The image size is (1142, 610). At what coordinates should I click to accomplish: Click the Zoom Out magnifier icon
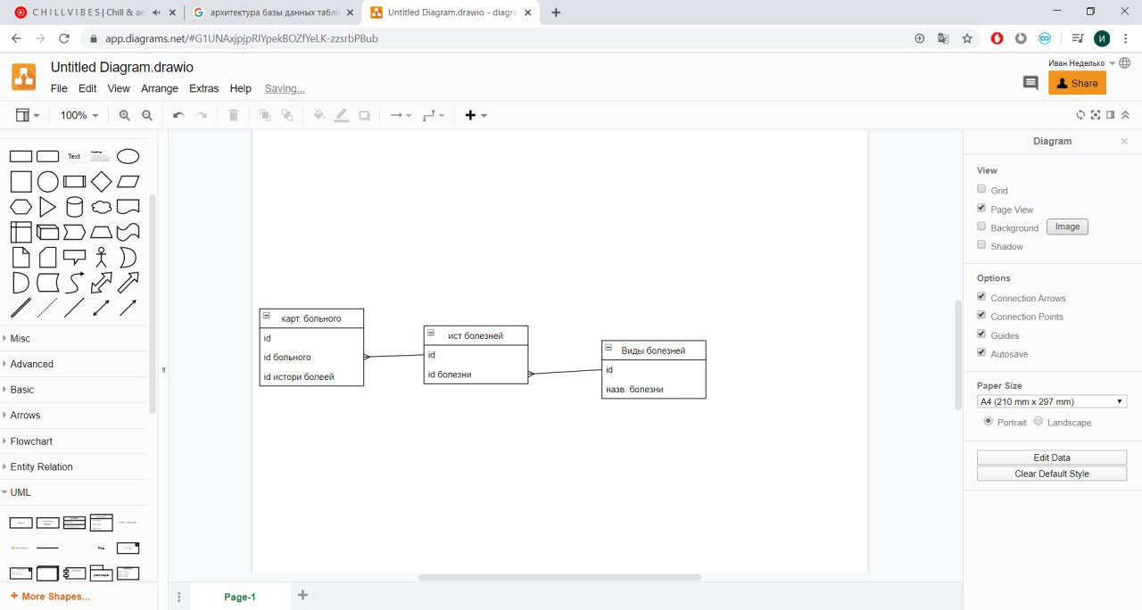pyautogui.click(x=147, y=115)
